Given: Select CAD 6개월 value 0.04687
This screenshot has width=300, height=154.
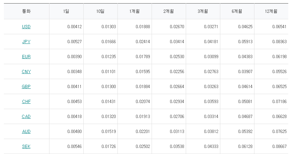Looking at the screenshot, I should tap(245, 116).
